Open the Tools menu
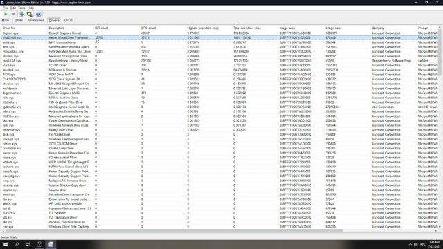The image size is (443, 249). pos(21,8)
